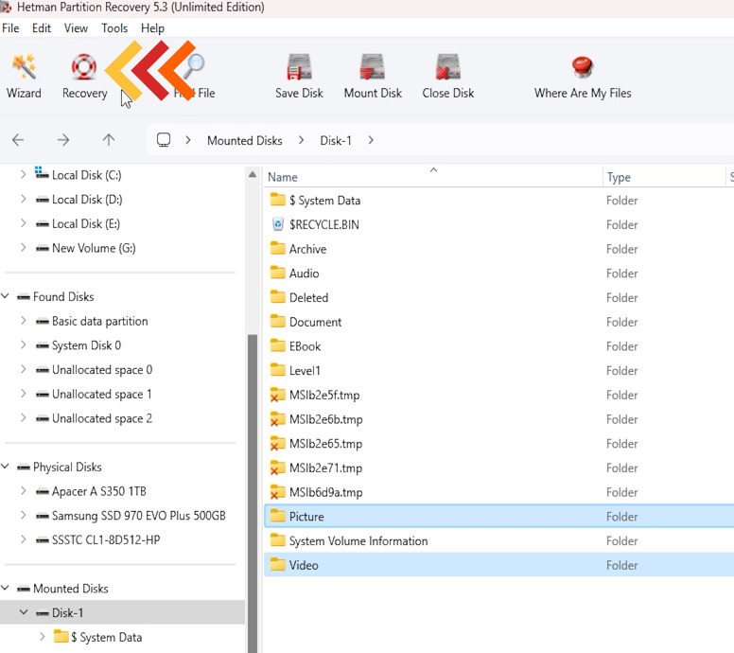Expand the $ System Data tree subfolder

click(x=43, y=637)
